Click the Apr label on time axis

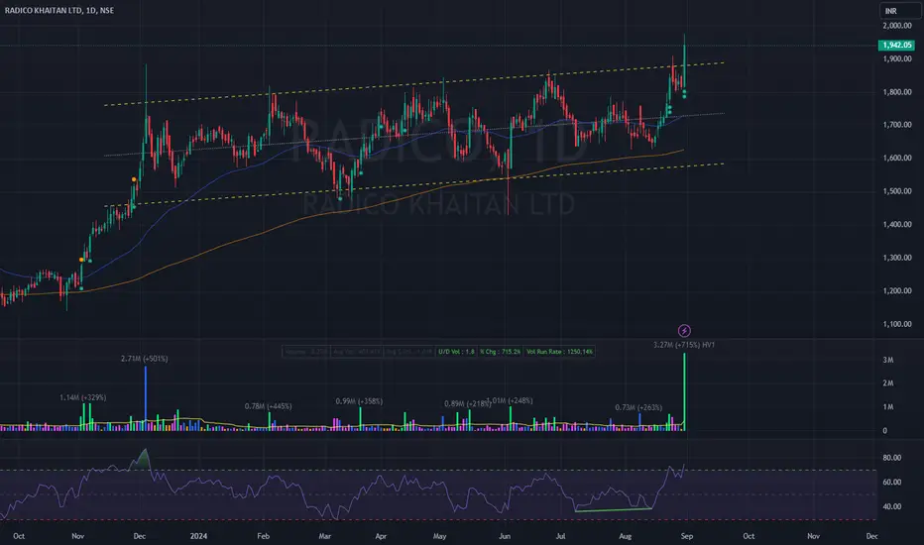click(x=381, y=536)
